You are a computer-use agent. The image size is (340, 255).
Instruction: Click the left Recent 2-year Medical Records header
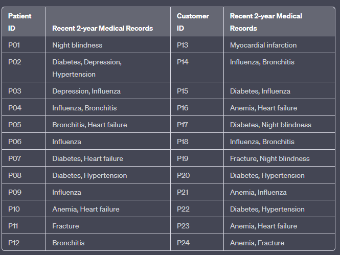pyautogui.click(x=108, y=21)
